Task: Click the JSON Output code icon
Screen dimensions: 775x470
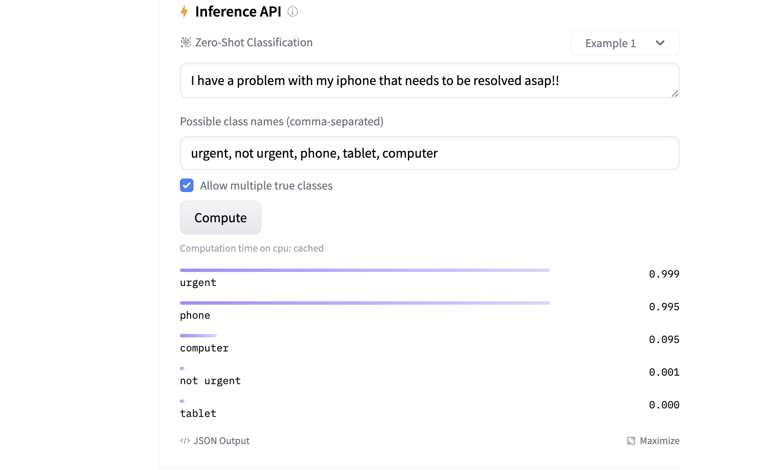Action: point(185,441)
